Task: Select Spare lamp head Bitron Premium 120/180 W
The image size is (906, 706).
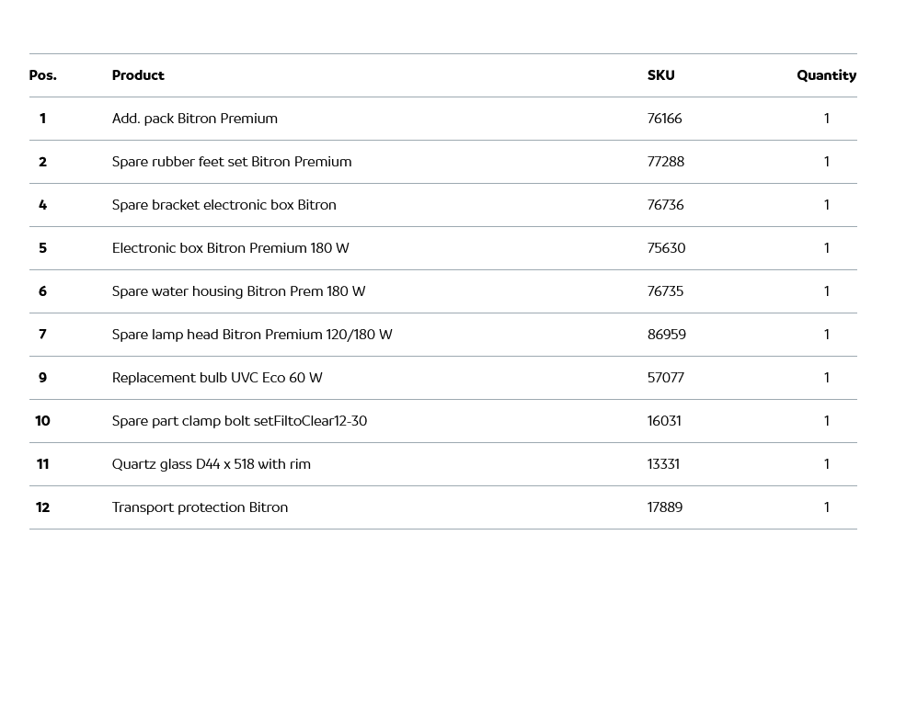Action: (252, 335)
